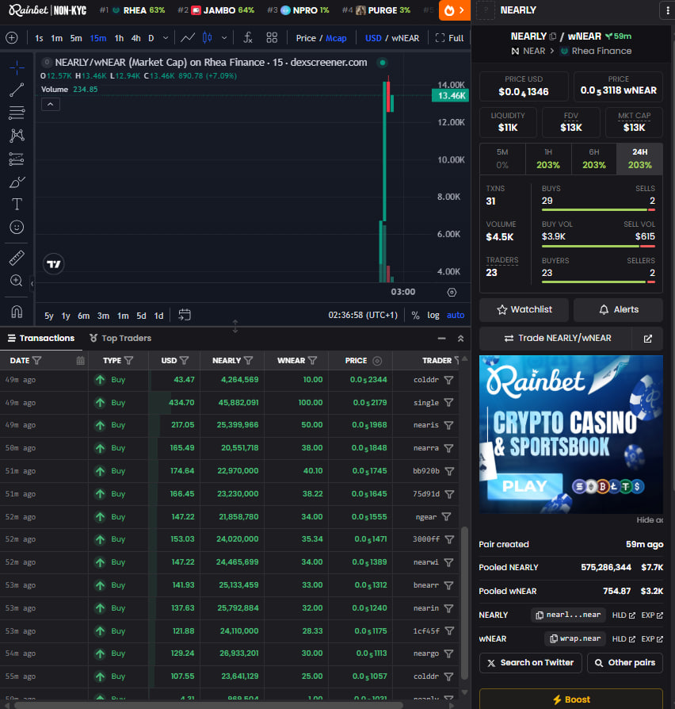675x709 pixels.
Task: Copy the NEARLY token name icon
Action: click(552, 36)
